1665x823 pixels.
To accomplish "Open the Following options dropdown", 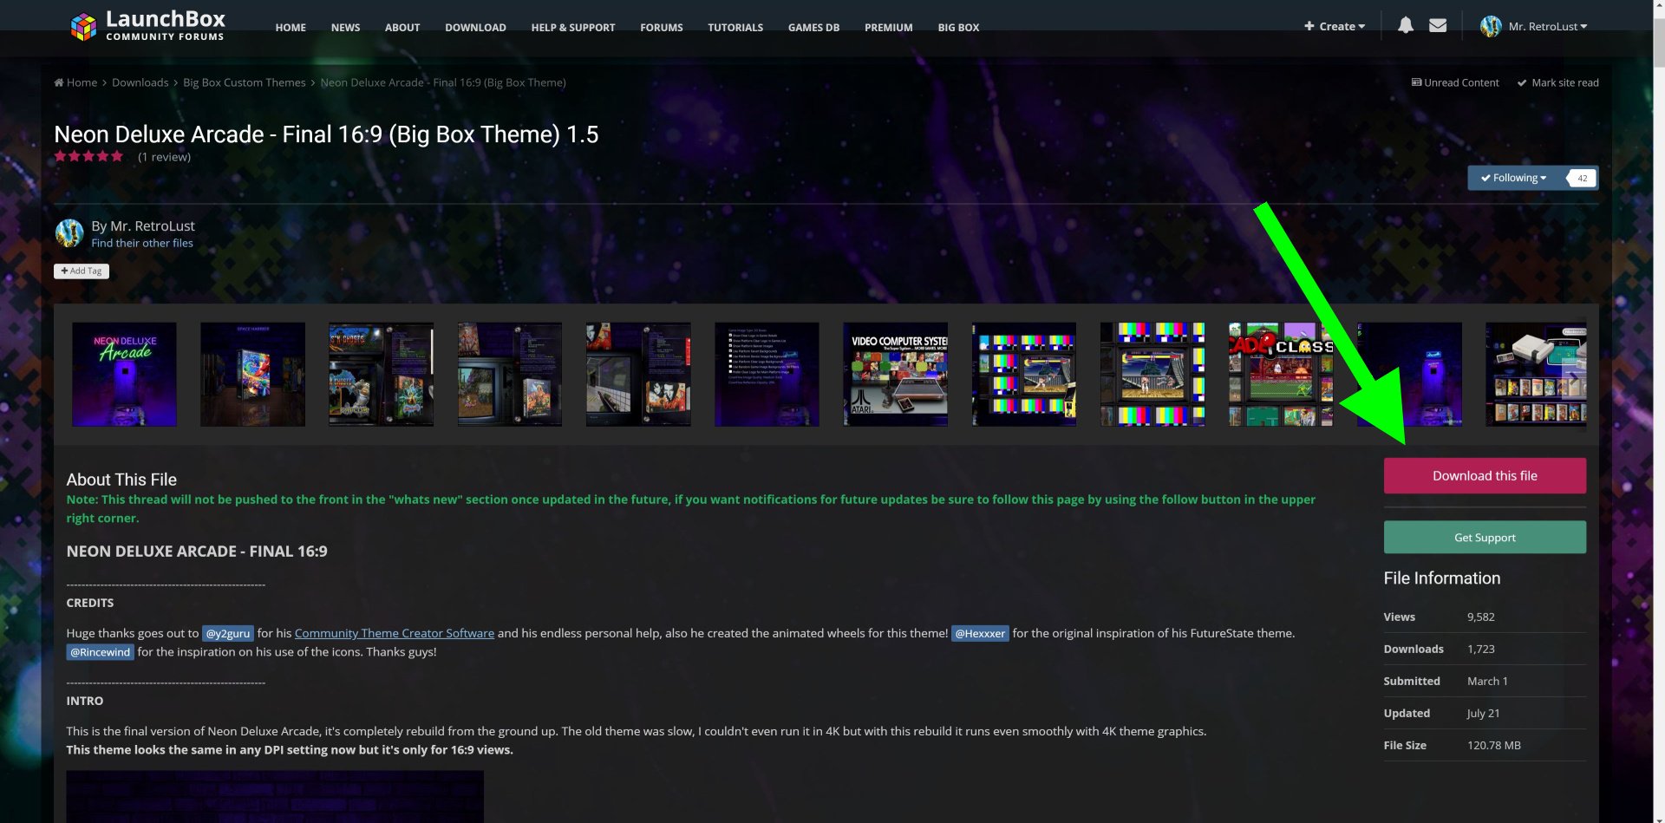I will [1513, 178].
